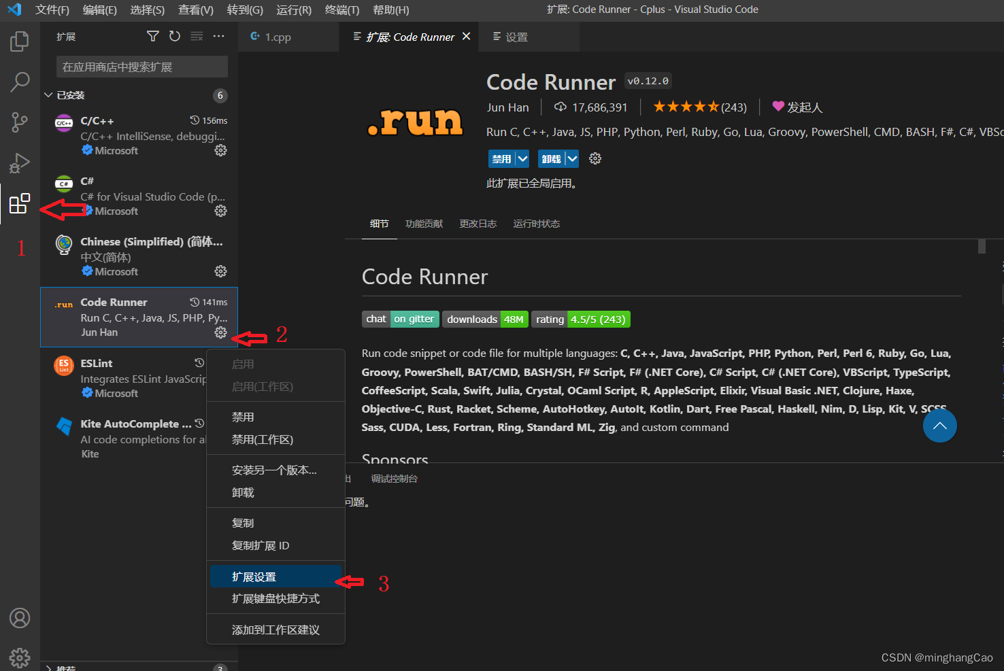This screenshot has height=671, width=1004.
Task: Click the filter extensions funnel icon
Action: pyautogui.click(x=152, y=36)
